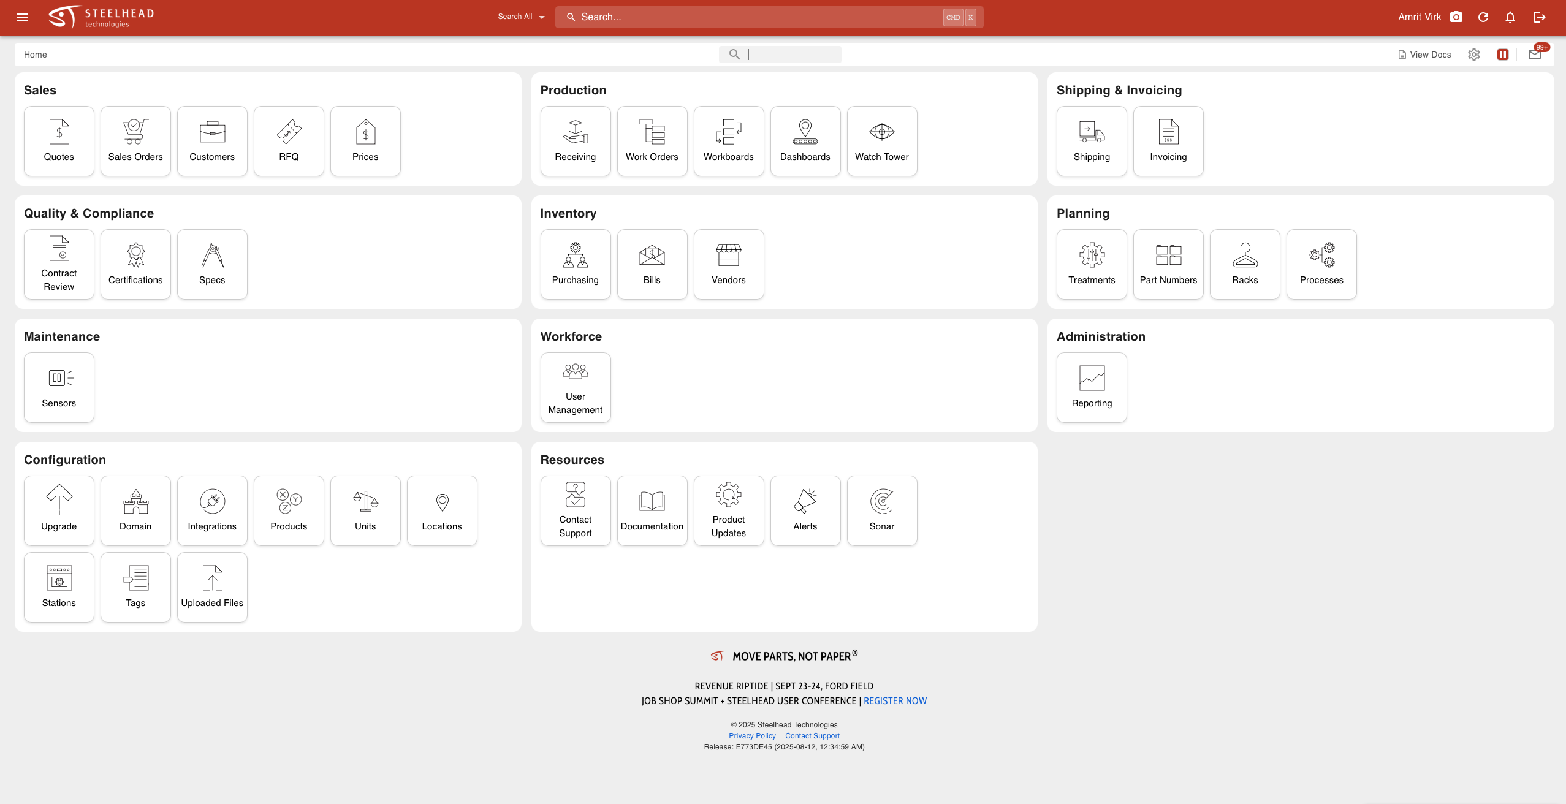1566x804 pixels.
Task: Open the Domain tile
Action: 135,510
